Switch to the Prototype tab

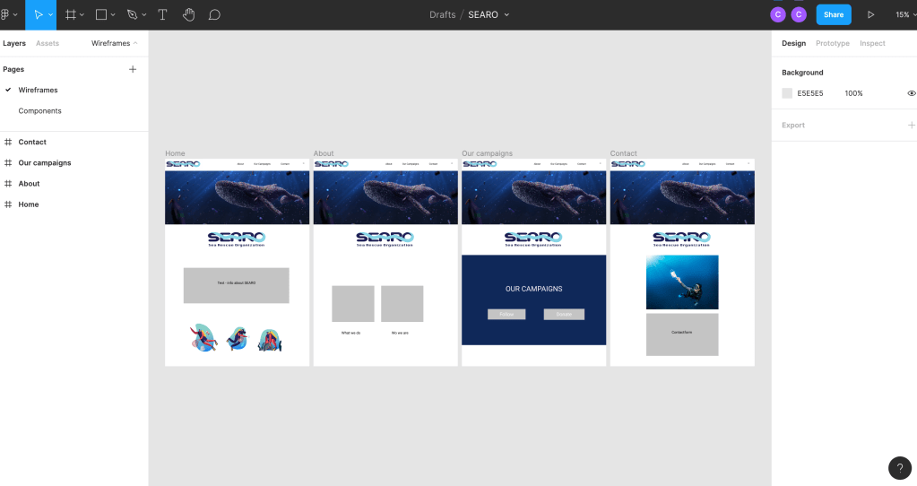click(832, 43)
